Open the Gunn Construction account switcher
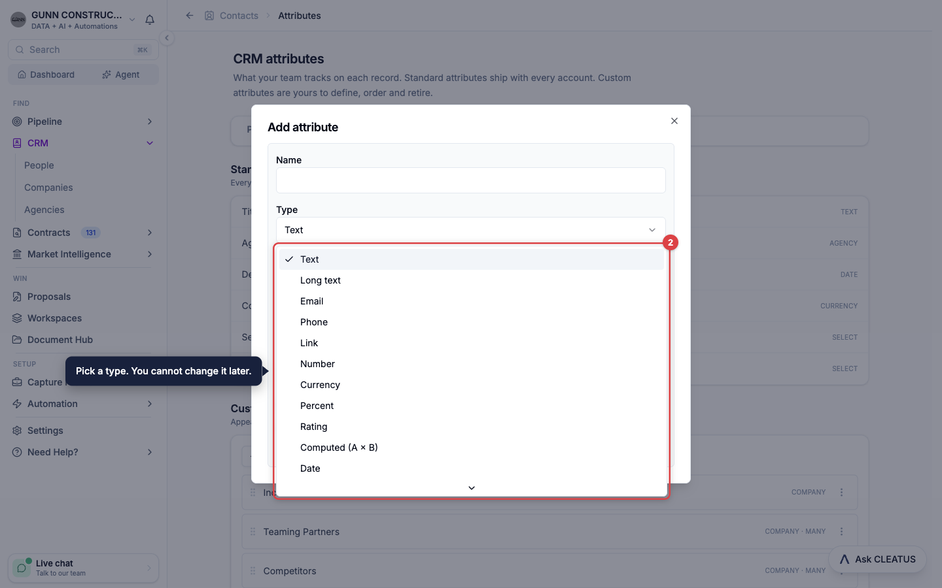Image resolution: width=942 pixels, height=588 pixels. point(73,20)
